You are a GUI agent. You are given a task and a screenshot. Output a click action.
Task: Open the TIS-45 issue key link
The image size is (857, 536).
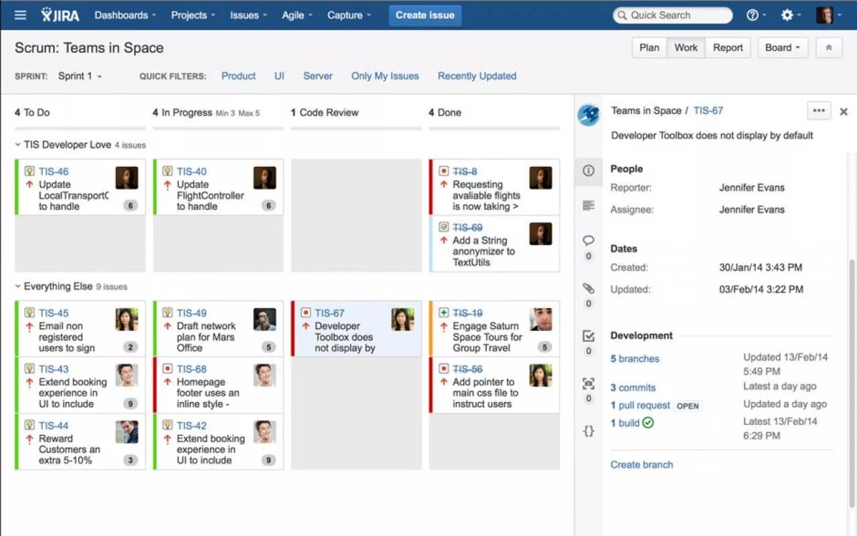(x=54, y=313)
